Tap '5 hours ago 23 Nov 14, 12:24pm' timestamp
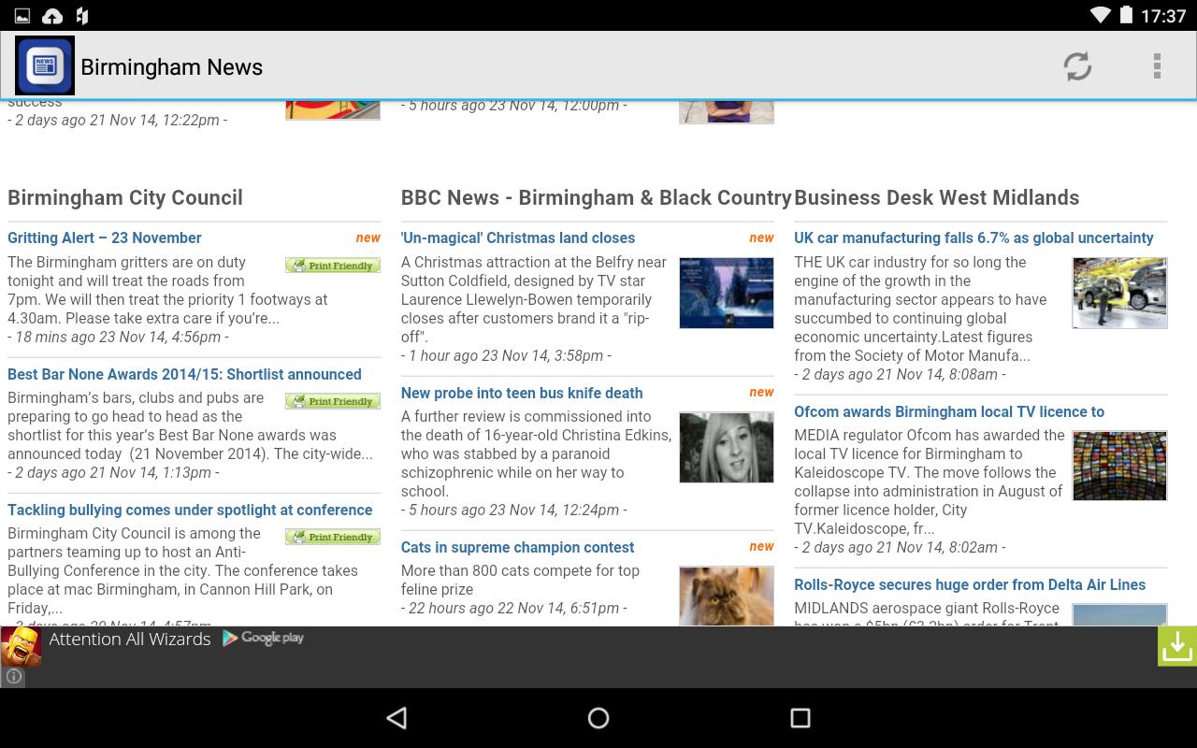The width and height of the screenshot is (1197, 748). 514,510
